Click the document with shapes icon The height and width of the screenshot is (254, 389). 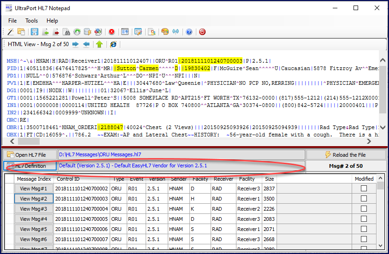pyautogui.click(x=152, y=32)
